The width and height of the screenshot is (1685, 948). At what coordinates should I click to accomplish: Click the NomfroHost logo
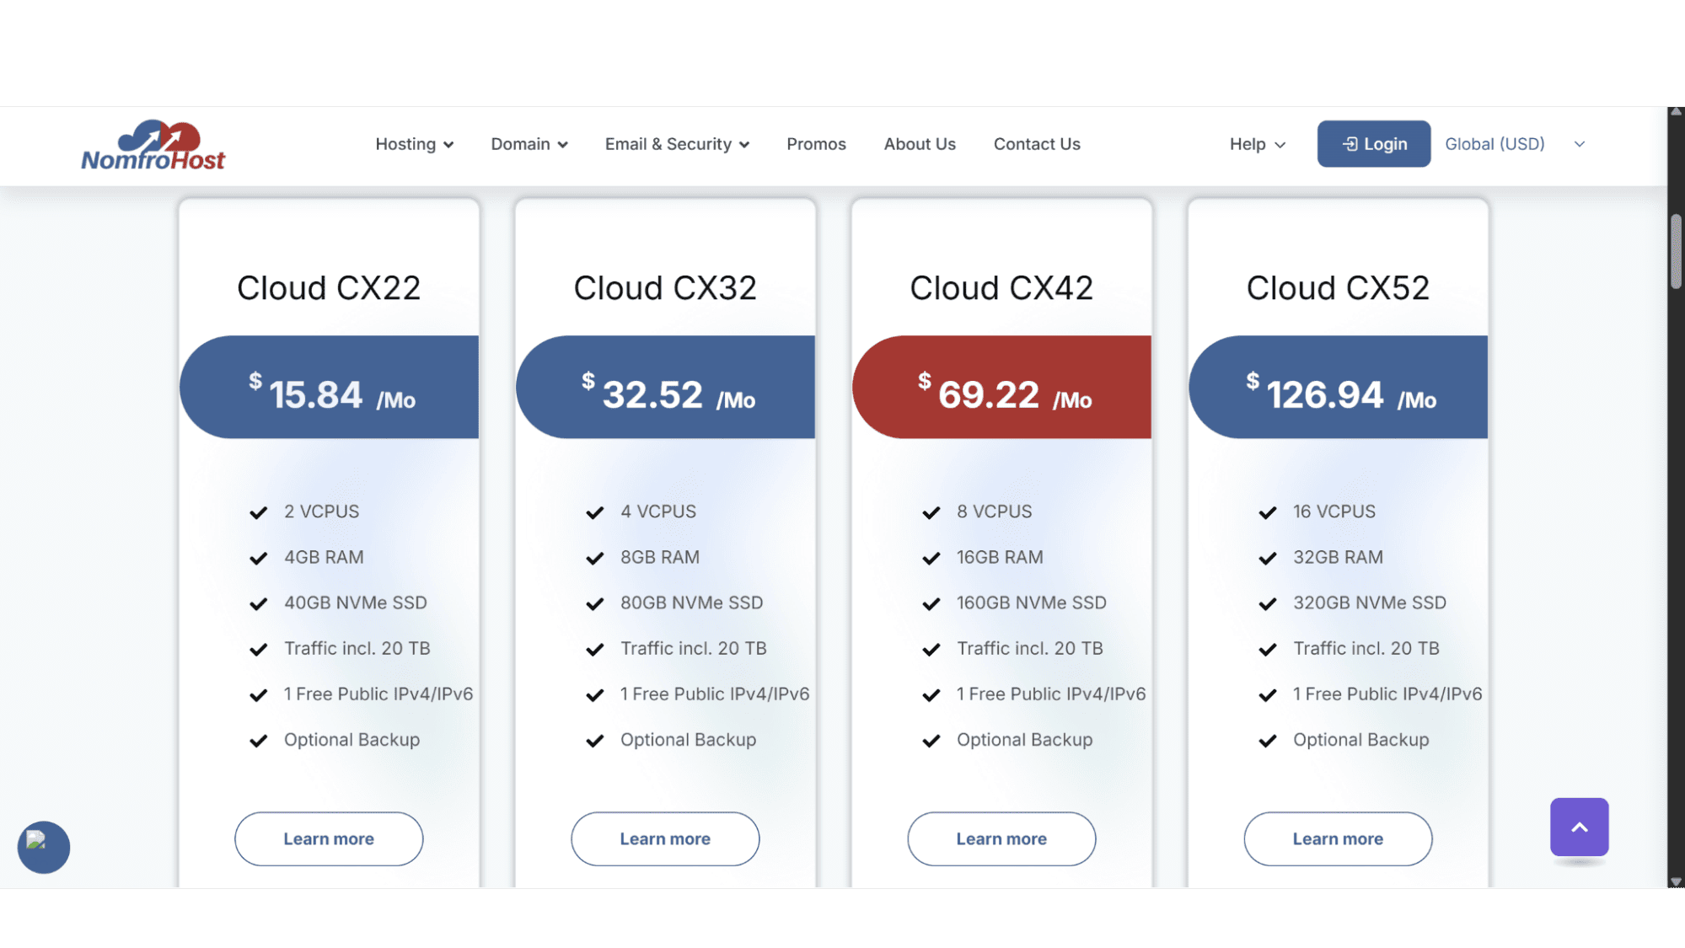[x=153, y=145]
